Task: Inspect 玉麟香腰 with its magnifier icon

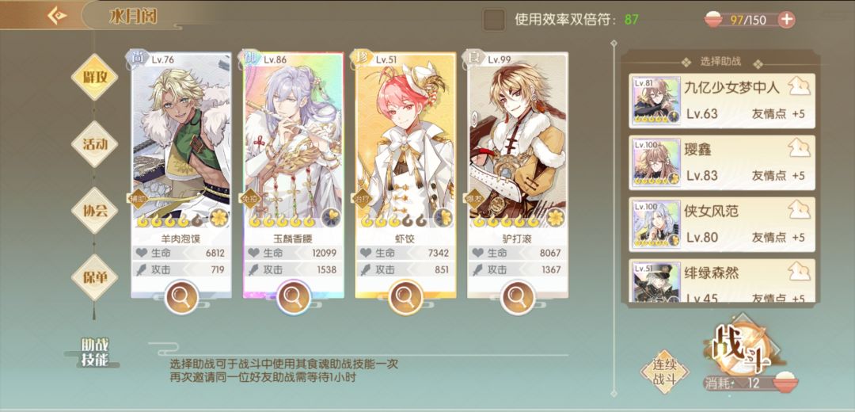Action: [x=294, y=297]
